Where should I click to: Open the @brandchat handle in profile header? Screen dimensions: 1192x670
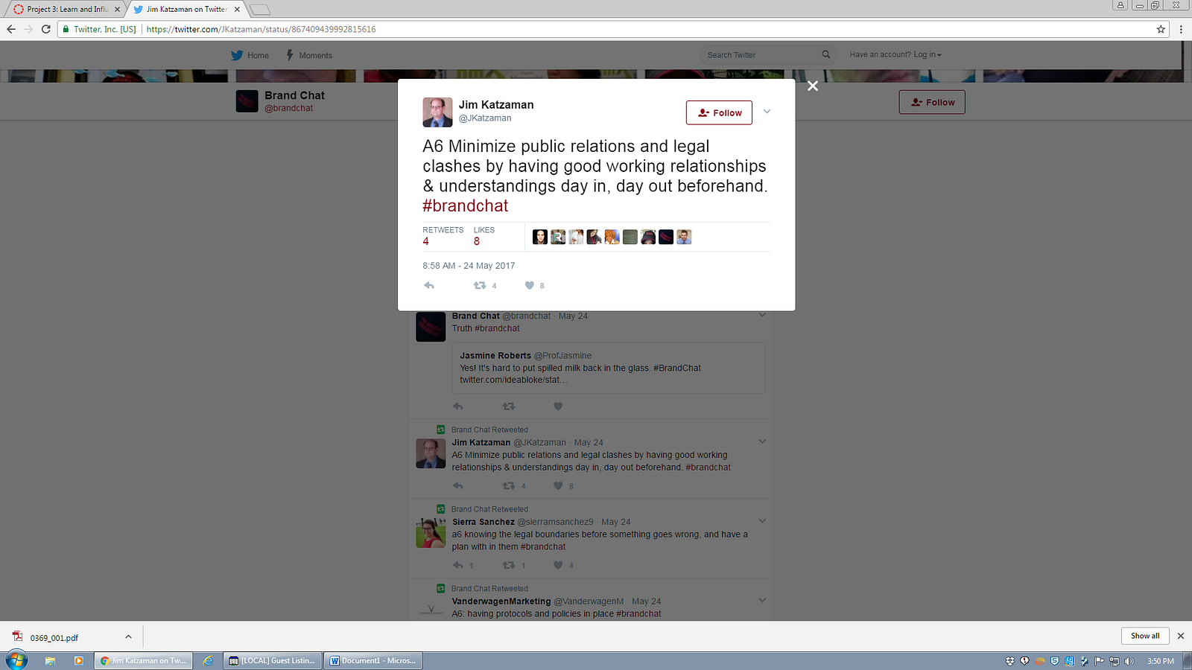tap(289, 108)
